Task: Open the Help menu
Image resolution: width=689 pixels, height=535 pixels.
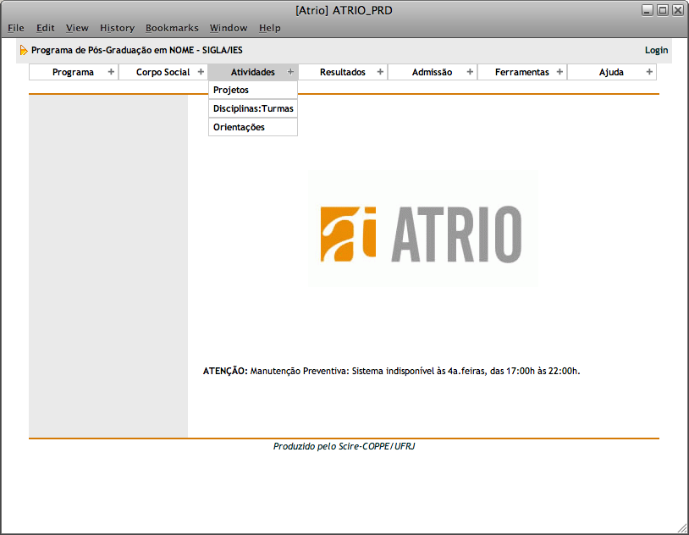Action: [270, 28]
